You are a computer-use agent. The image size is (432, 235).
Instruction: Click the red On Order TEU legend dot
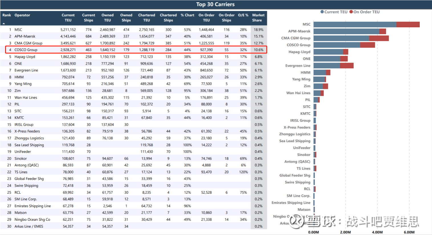(351, 12)
